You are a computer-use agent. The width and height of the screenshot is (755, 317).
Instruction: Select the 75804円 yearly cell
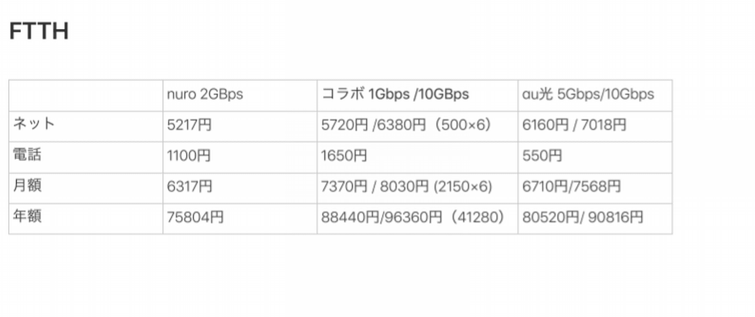240,218
